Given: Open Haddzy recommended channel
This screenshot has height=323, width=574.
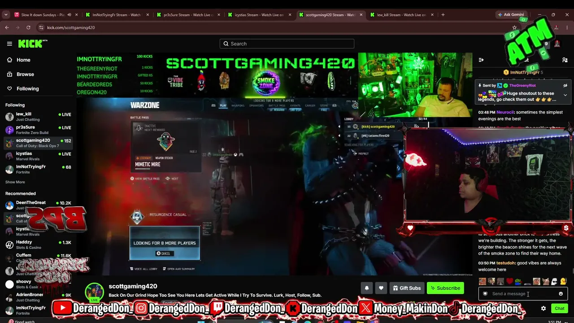Looking at the screenshot, I should (x=38, y=244).
